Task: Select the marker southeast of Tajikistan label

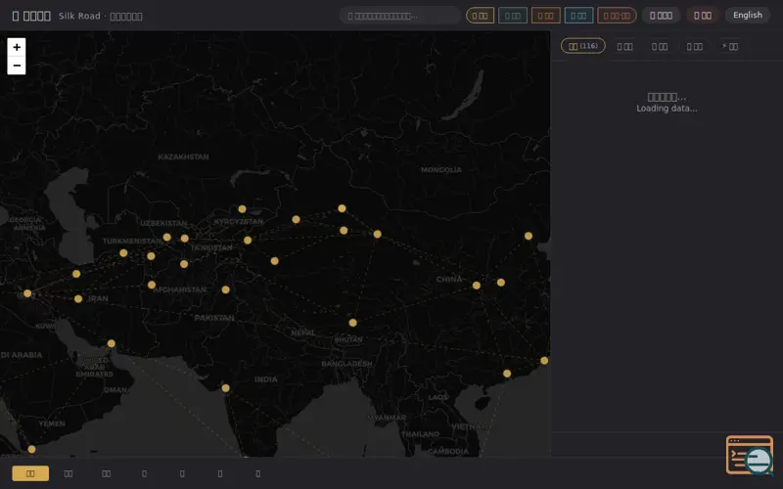Action: coord(275,261)
